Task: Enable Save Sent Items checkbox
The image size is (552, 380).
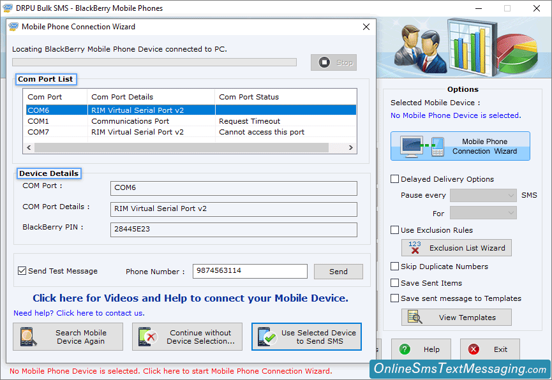Action: (394, 282)
